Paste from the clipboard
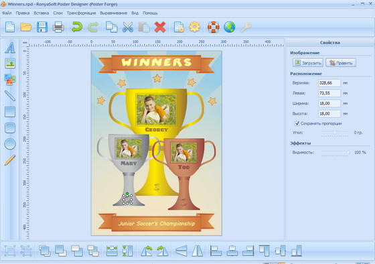Screen dimensions: 375x264 [x=144, y=27]
